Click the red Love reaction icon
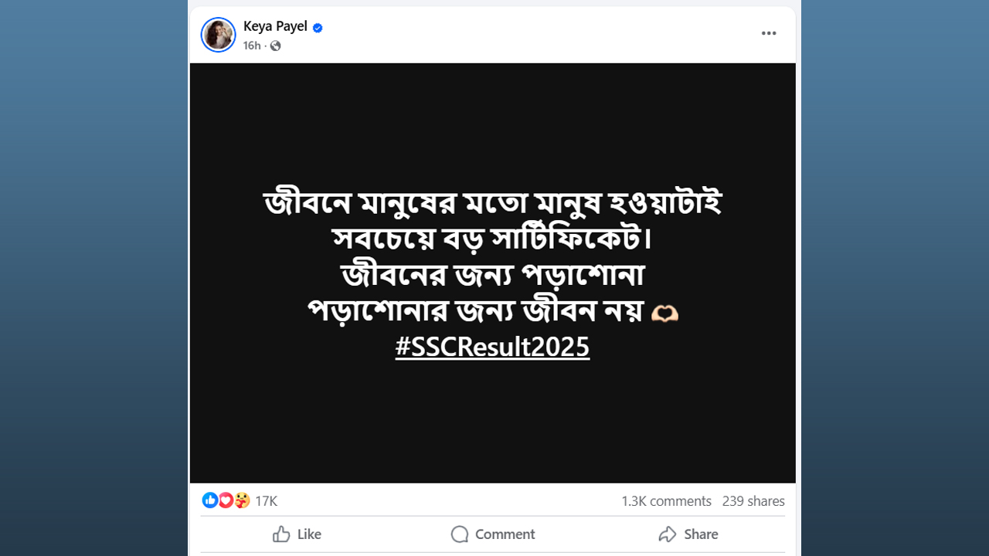 point(226,500)
